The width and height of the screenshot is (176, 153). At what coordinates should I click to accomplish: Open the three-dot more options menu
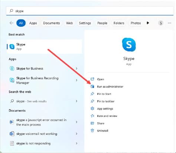tap(169, 23)
